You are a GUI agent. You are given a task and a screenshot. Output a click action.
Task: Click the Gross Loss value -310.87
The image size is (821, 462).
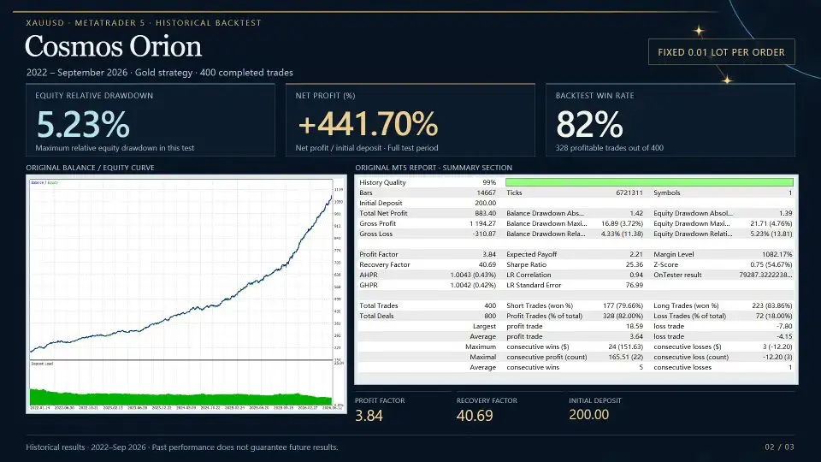coord(484,234)
